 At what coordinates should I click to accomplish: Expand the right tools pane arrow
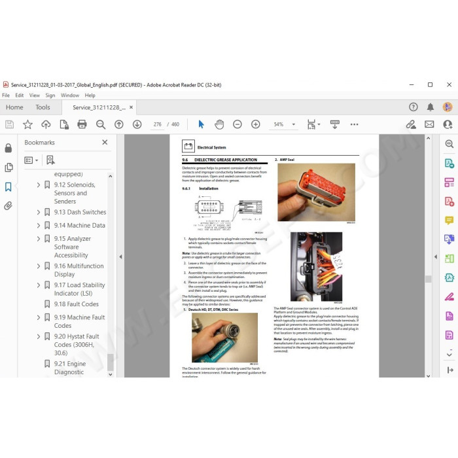point(436,256)
